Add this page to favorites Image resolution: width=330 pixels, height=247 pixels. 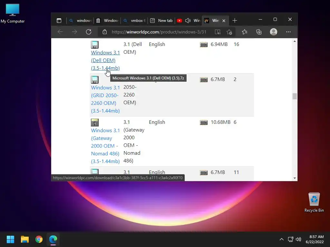pos(229,32)
